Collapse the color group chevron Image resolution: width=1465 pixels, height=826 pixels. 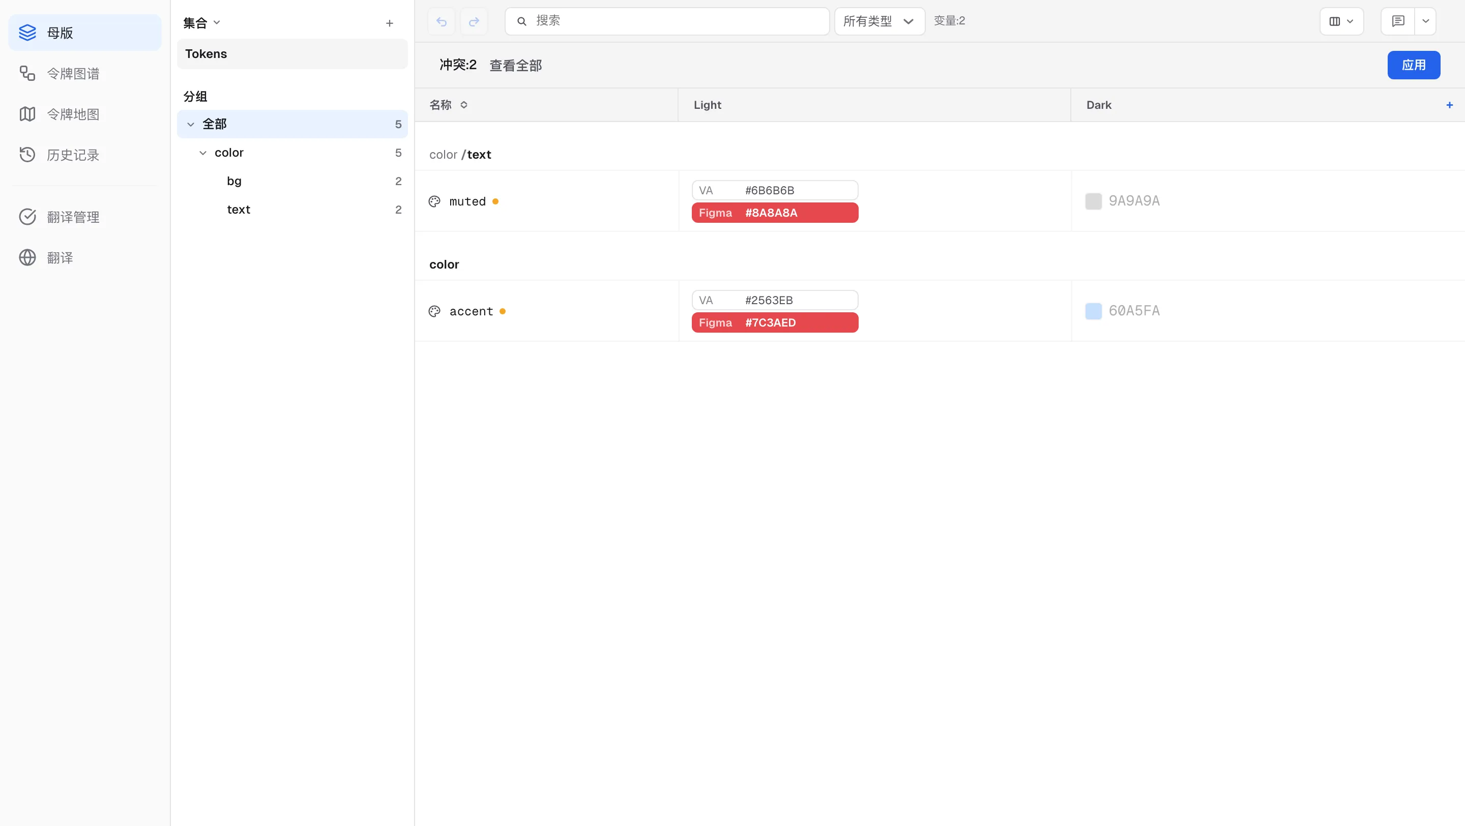pos(203,153)
